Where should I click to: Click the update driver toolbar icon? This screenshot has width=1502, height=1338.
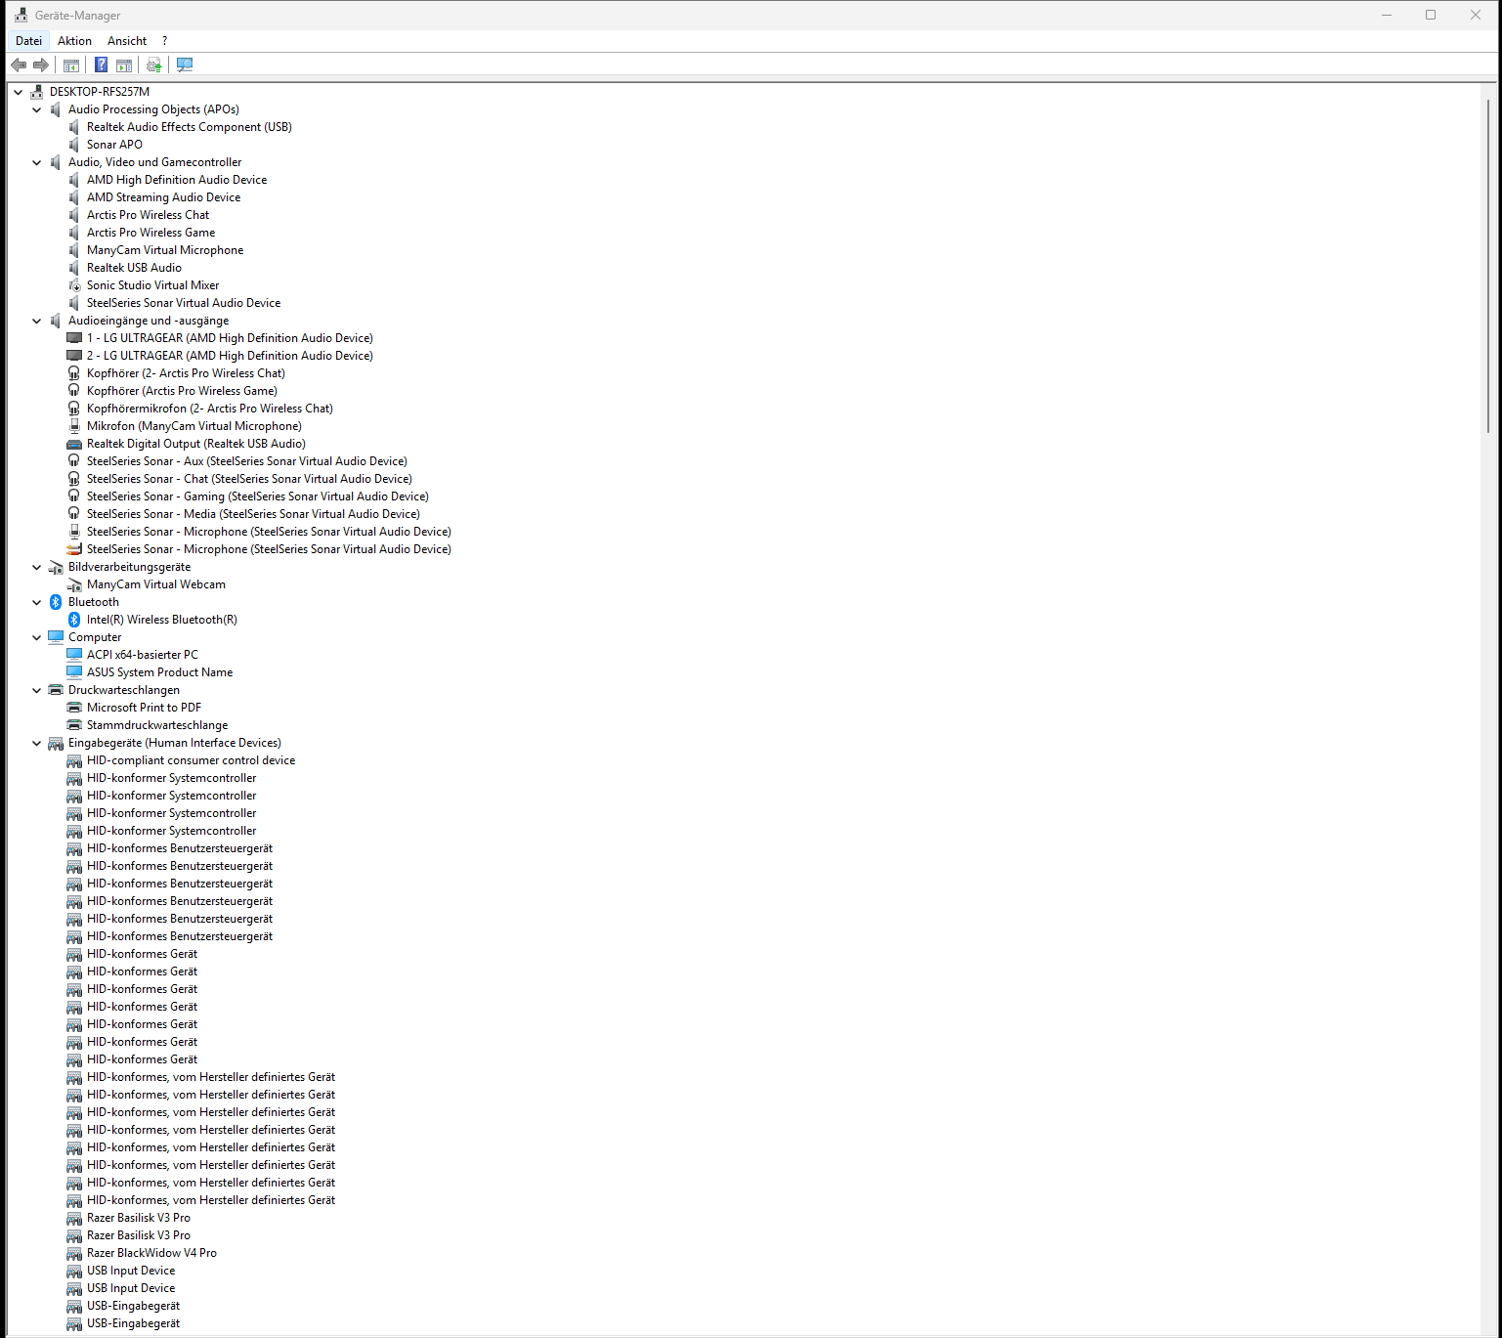153,65
